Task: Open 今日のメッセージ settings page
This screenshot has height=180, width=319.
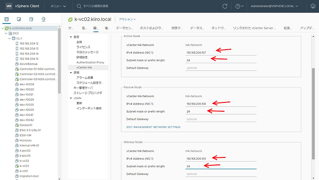Action: point(87,52)
